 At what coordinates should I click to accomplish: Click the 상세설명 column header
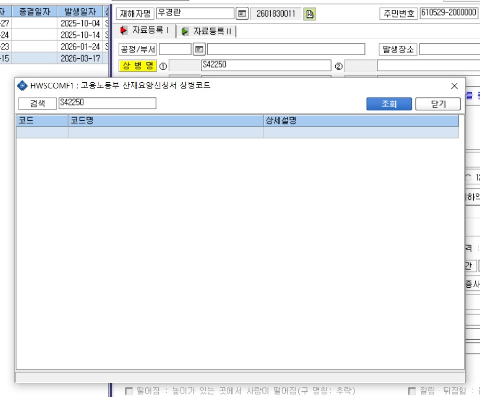point(361,121)
